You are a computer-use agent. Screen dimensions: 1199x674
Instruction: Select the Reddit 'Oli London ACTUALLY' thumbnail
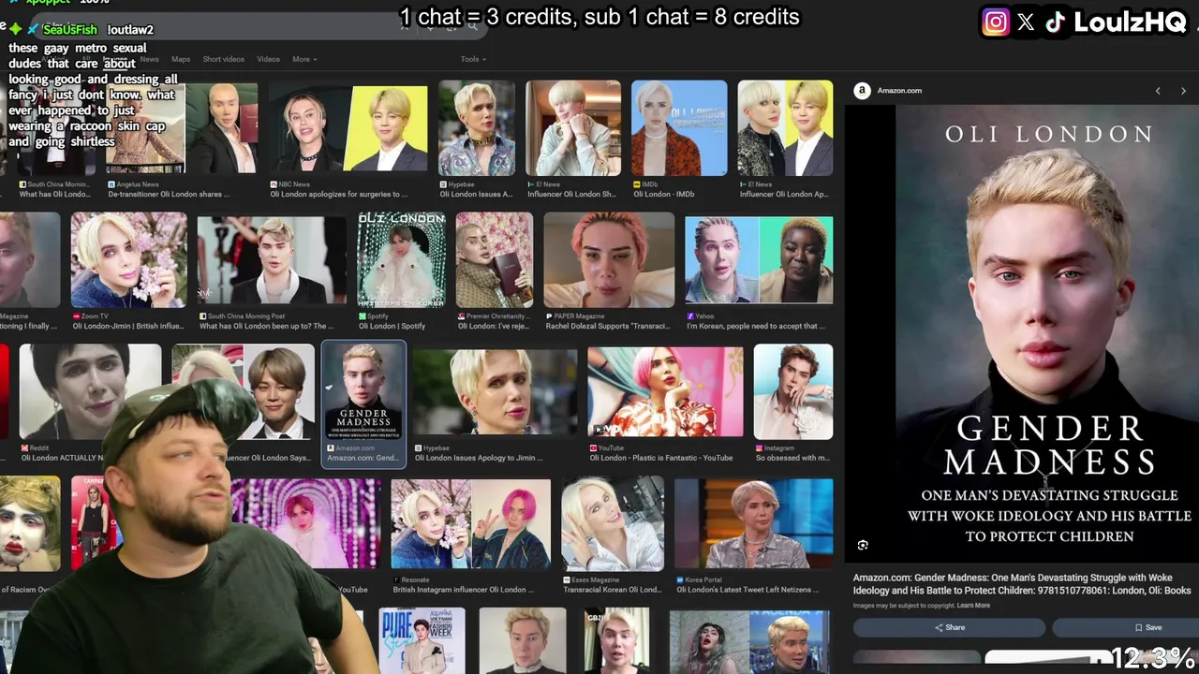[x=90, y=391]
